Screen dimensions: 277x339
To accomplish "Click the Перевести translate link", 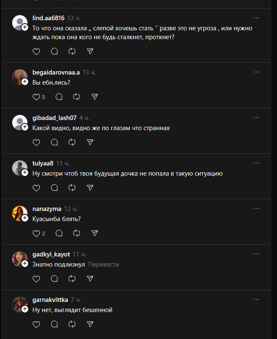I will coord(104,264).
